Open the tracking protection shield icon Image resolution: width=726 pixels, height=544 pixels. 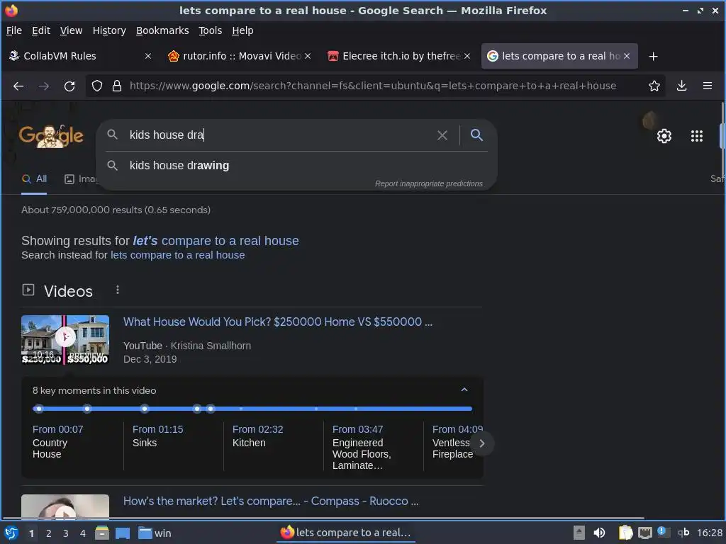click(x=96, y=86)
